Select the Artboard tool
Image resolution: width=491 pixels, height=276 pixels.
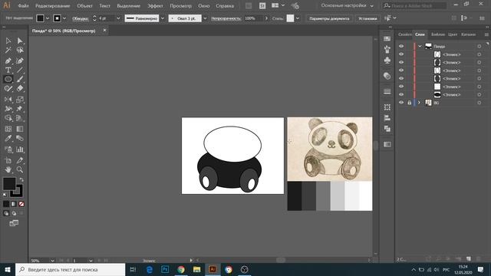8,160
